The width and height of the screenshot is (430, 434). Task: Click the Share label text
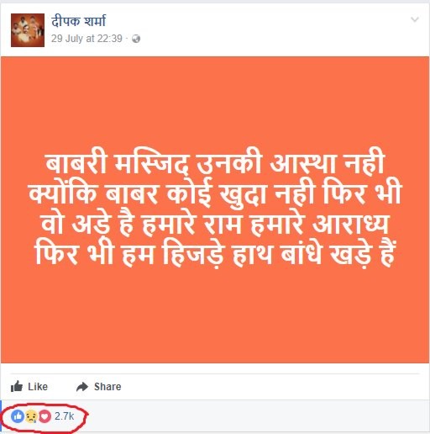tap(107, 387)
